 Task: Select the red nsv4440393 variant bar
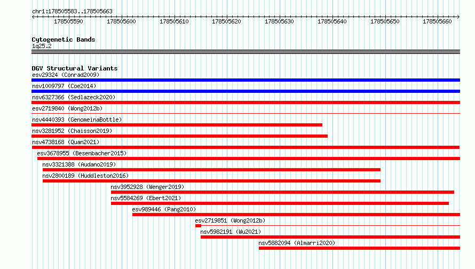click(177, 125)
